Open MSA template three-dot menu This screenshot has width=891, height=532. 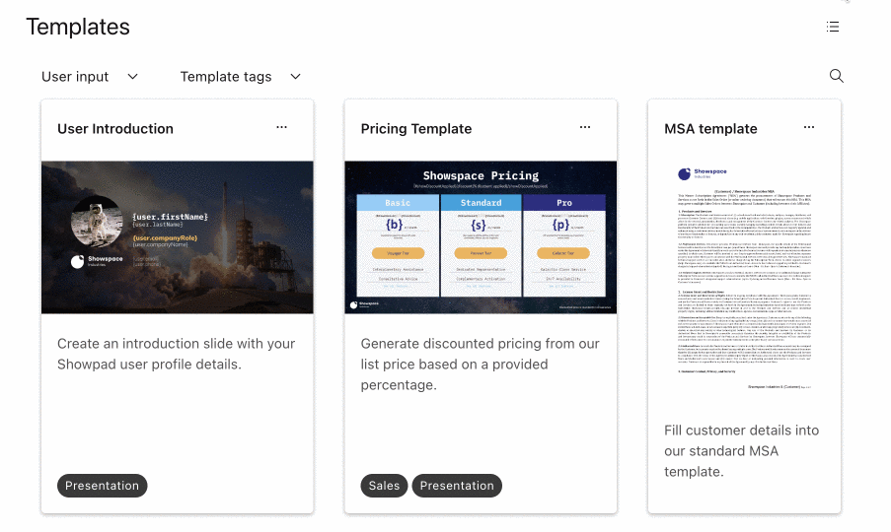pos(808,128)
